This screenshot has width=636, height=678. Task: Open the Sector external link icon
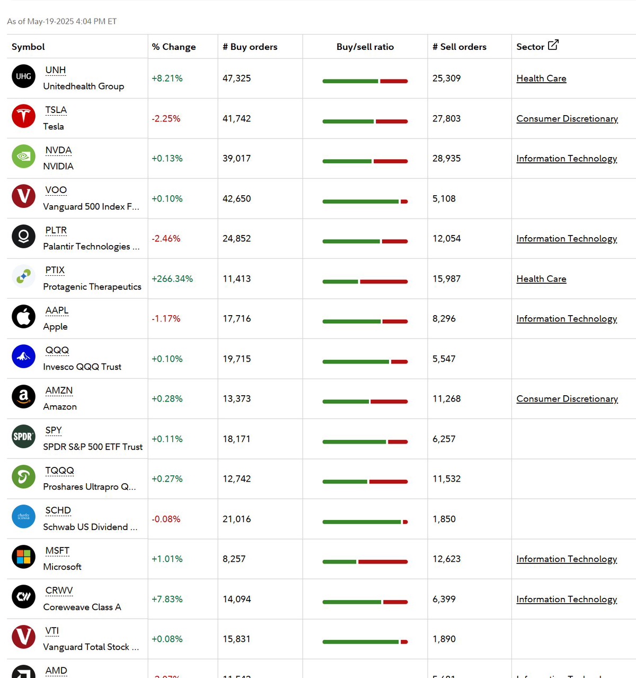tap(553, 45)
